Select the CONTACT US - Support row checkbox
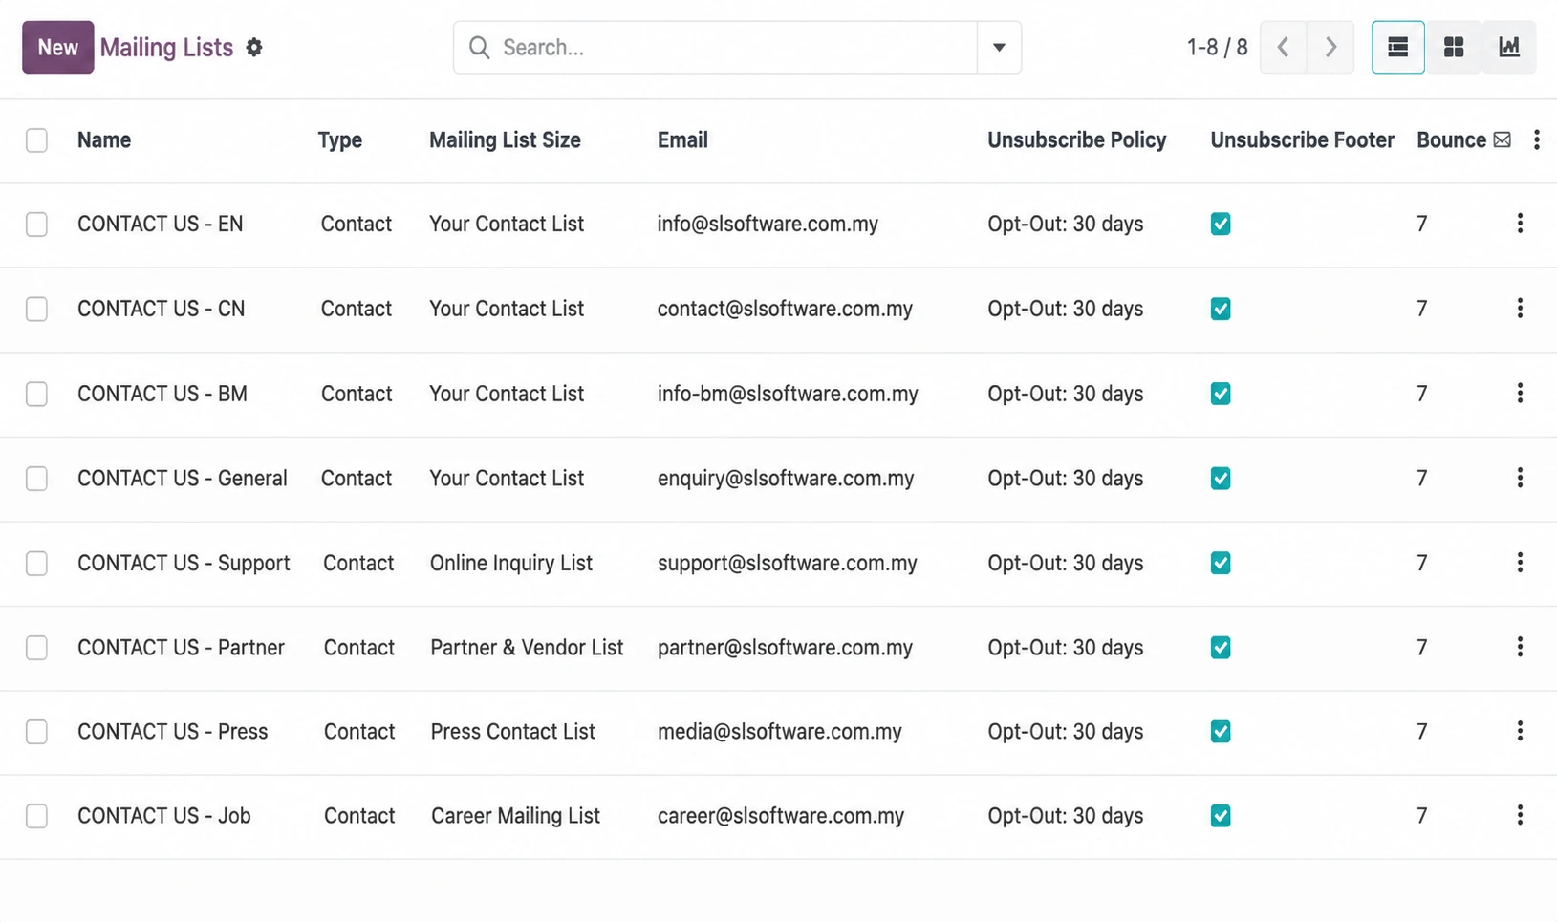 pos(36,563)
